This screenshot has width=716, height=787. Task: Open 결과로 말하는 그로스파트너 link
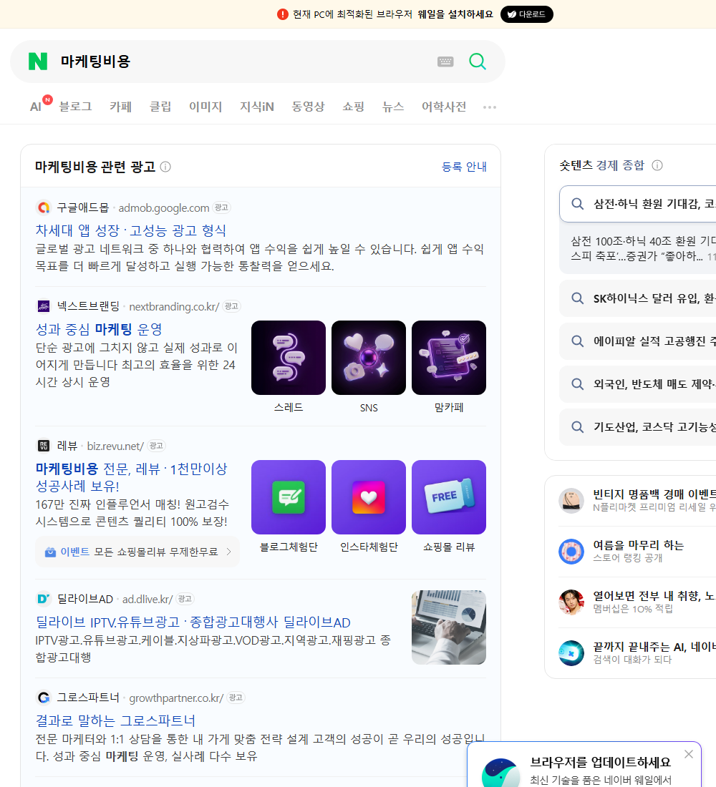pyautogui.click(x=115, y=720)
